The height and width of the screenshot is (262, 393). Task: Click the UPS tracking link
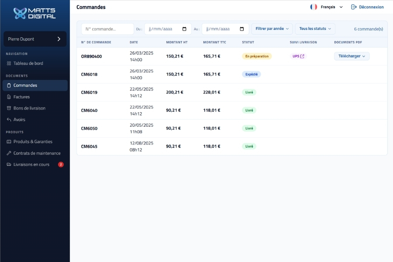(x=298, y=56)
